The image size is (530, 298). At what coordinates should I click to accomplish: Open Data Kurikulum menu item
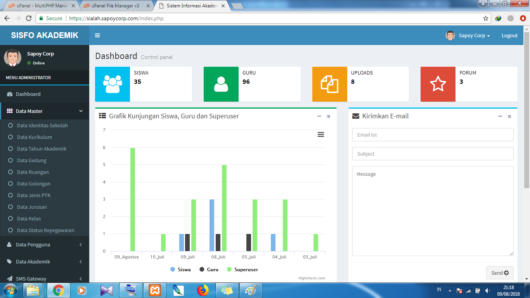point(35,137)
